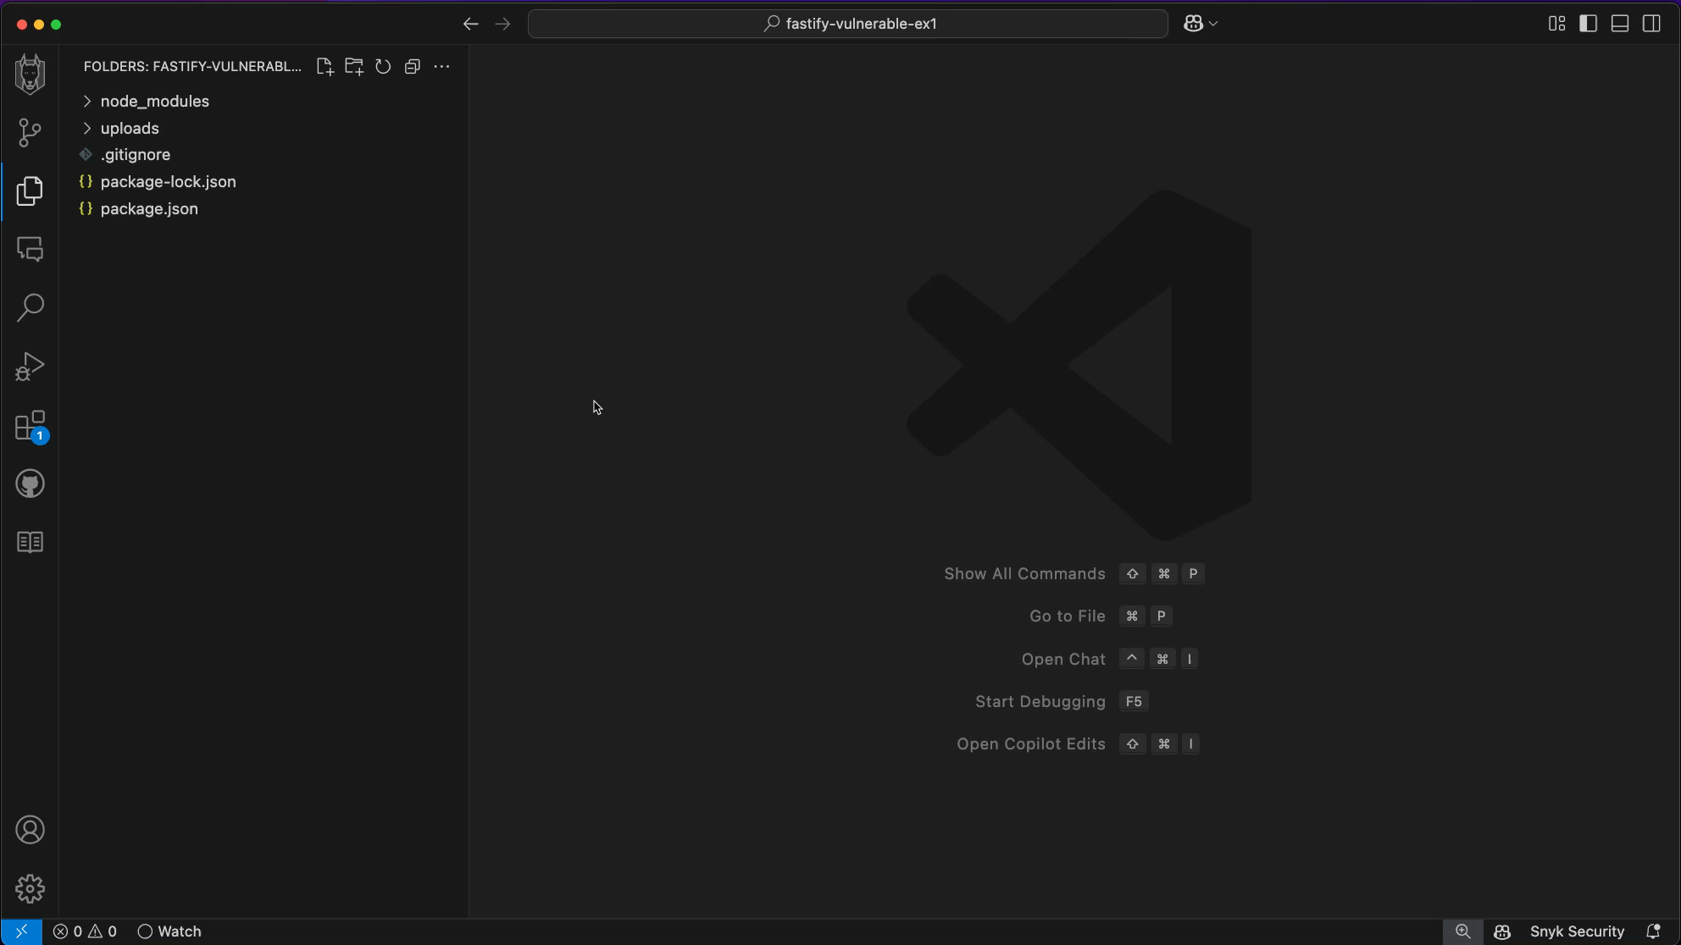Refresh the file explorer
Image resolution: width=1681 pixels, height=945 pixels.
coord(383,66)
